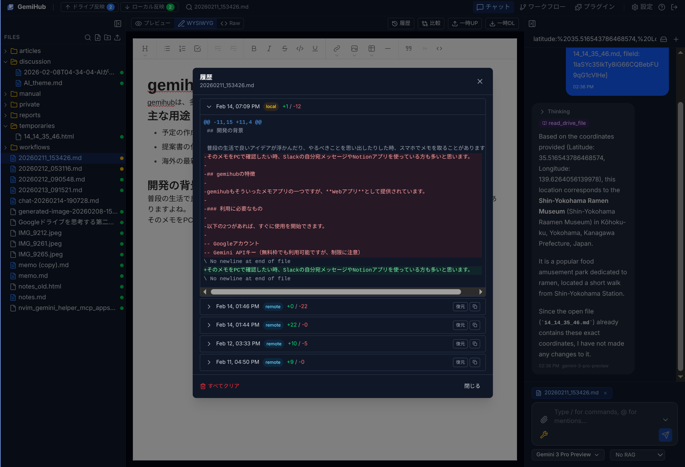The width and height of the screenshot is (685, 467).
Task: Click trash icon to clear all history
Action: (203, 386)
